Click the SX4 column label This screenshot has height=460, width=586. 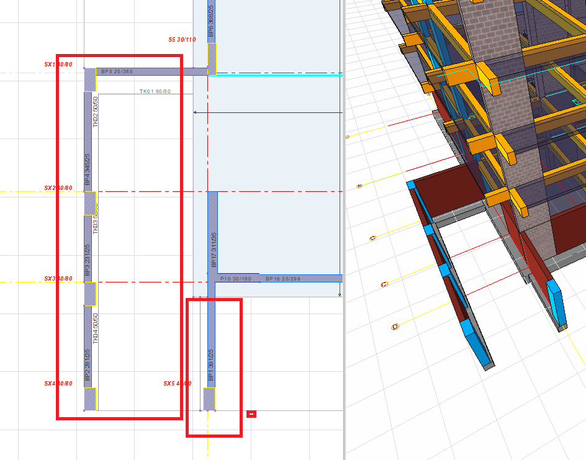tap(58, 384)
